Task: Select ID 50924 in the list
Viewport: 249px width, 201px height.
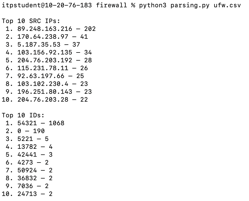Action: (x=27, y=170)
